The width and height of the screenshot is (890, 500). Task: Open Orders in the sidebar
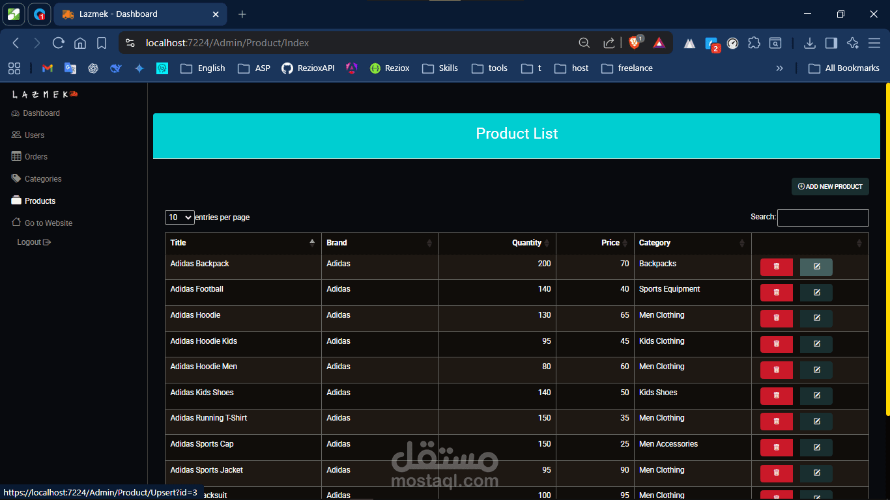pyautogui.click(x=29, y=157)
